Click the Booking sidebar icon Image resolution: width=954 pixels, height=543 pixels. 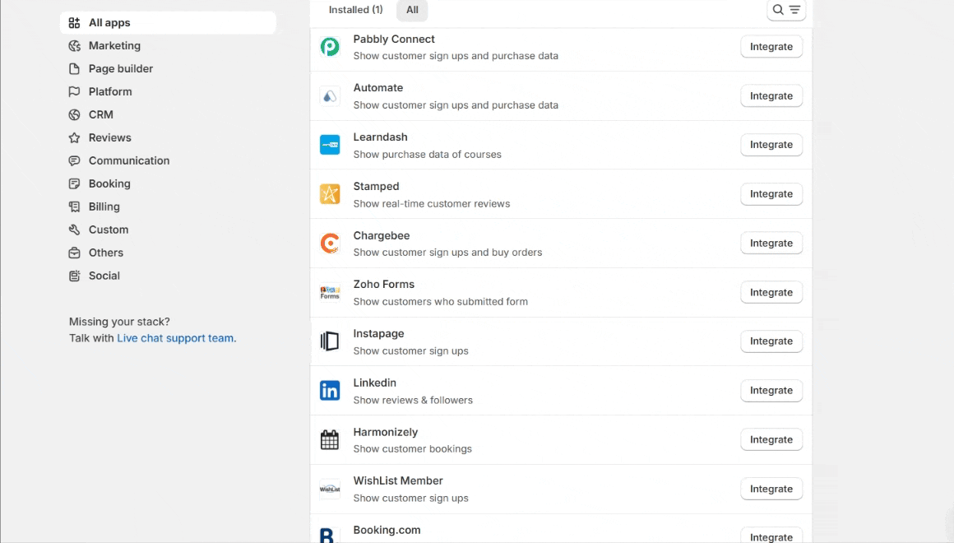pyautogui.click(x=74, y=183)
